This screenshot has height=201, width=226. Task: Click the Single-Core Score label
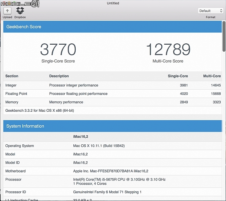click(x=58, y=61)
